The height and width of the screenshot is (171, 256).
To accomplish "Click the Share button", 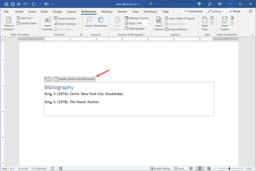I will [236, 11].
